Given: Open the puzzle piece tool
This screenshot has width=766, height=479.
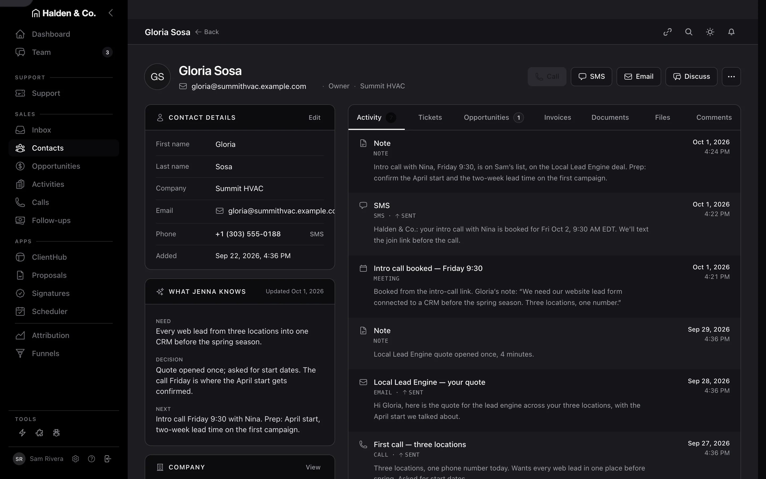Looking at the screenshot, I should (39, 433).
